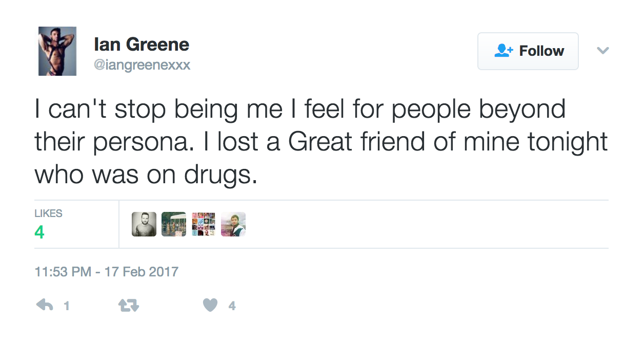Click the reply count 1

[x=66, y=306]
